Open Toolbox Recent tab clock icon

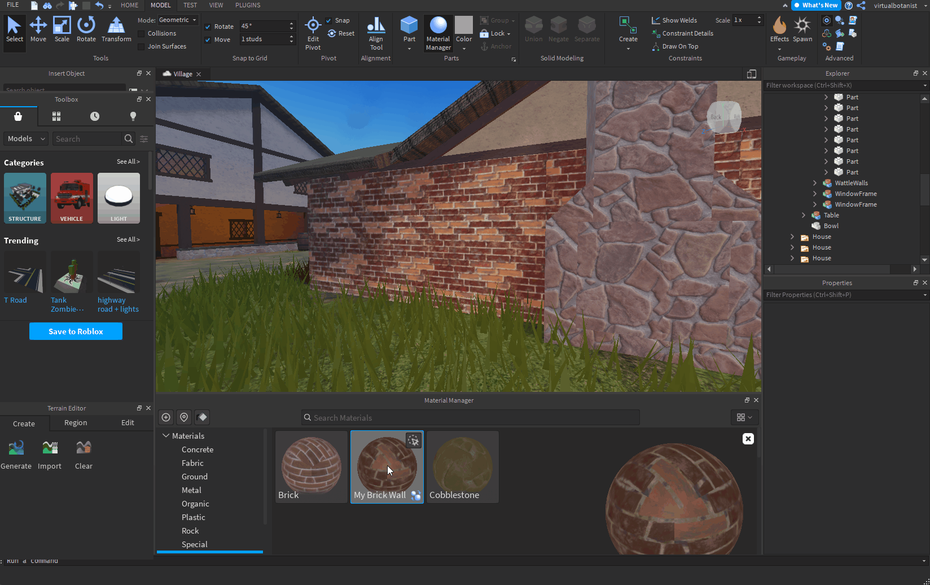[x=95, y=116]
